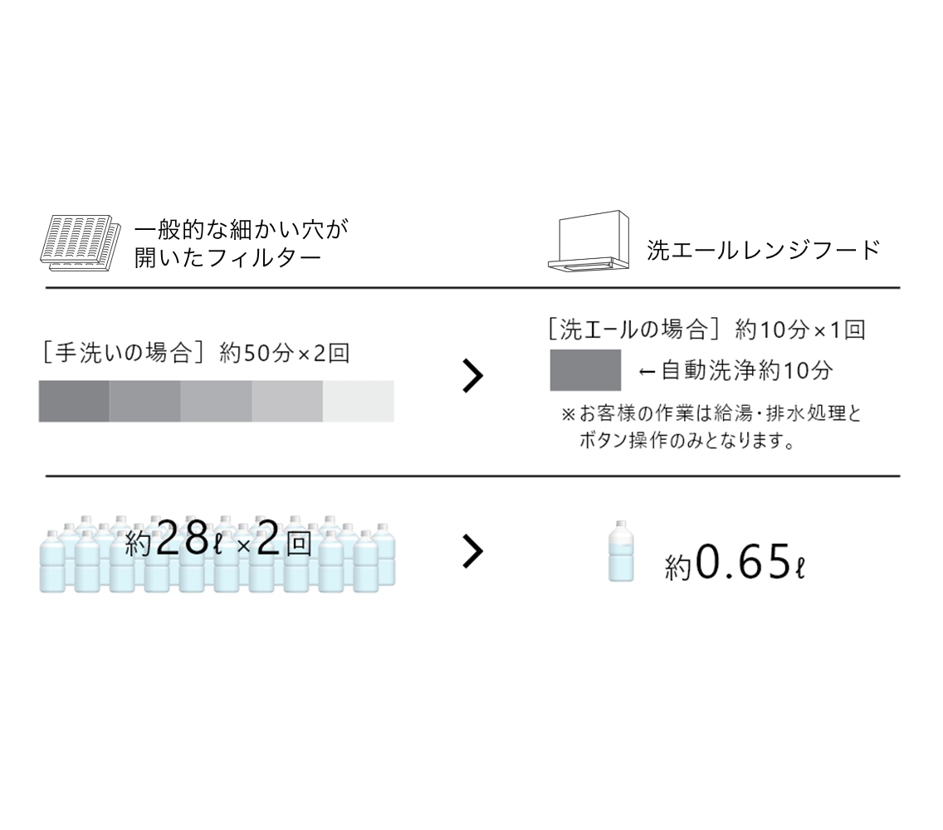The height and width of the screenshot is (830, 943).
Task: Click the stacked mesh filter icon
Action: pos(81,242)
